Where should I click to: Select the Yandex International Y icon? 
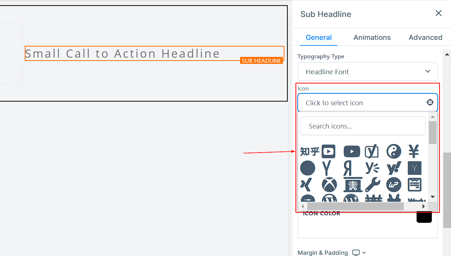[326, 168]
